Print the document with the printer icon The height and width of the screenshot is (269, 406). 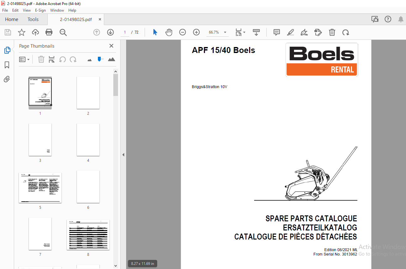click(49, 32)
